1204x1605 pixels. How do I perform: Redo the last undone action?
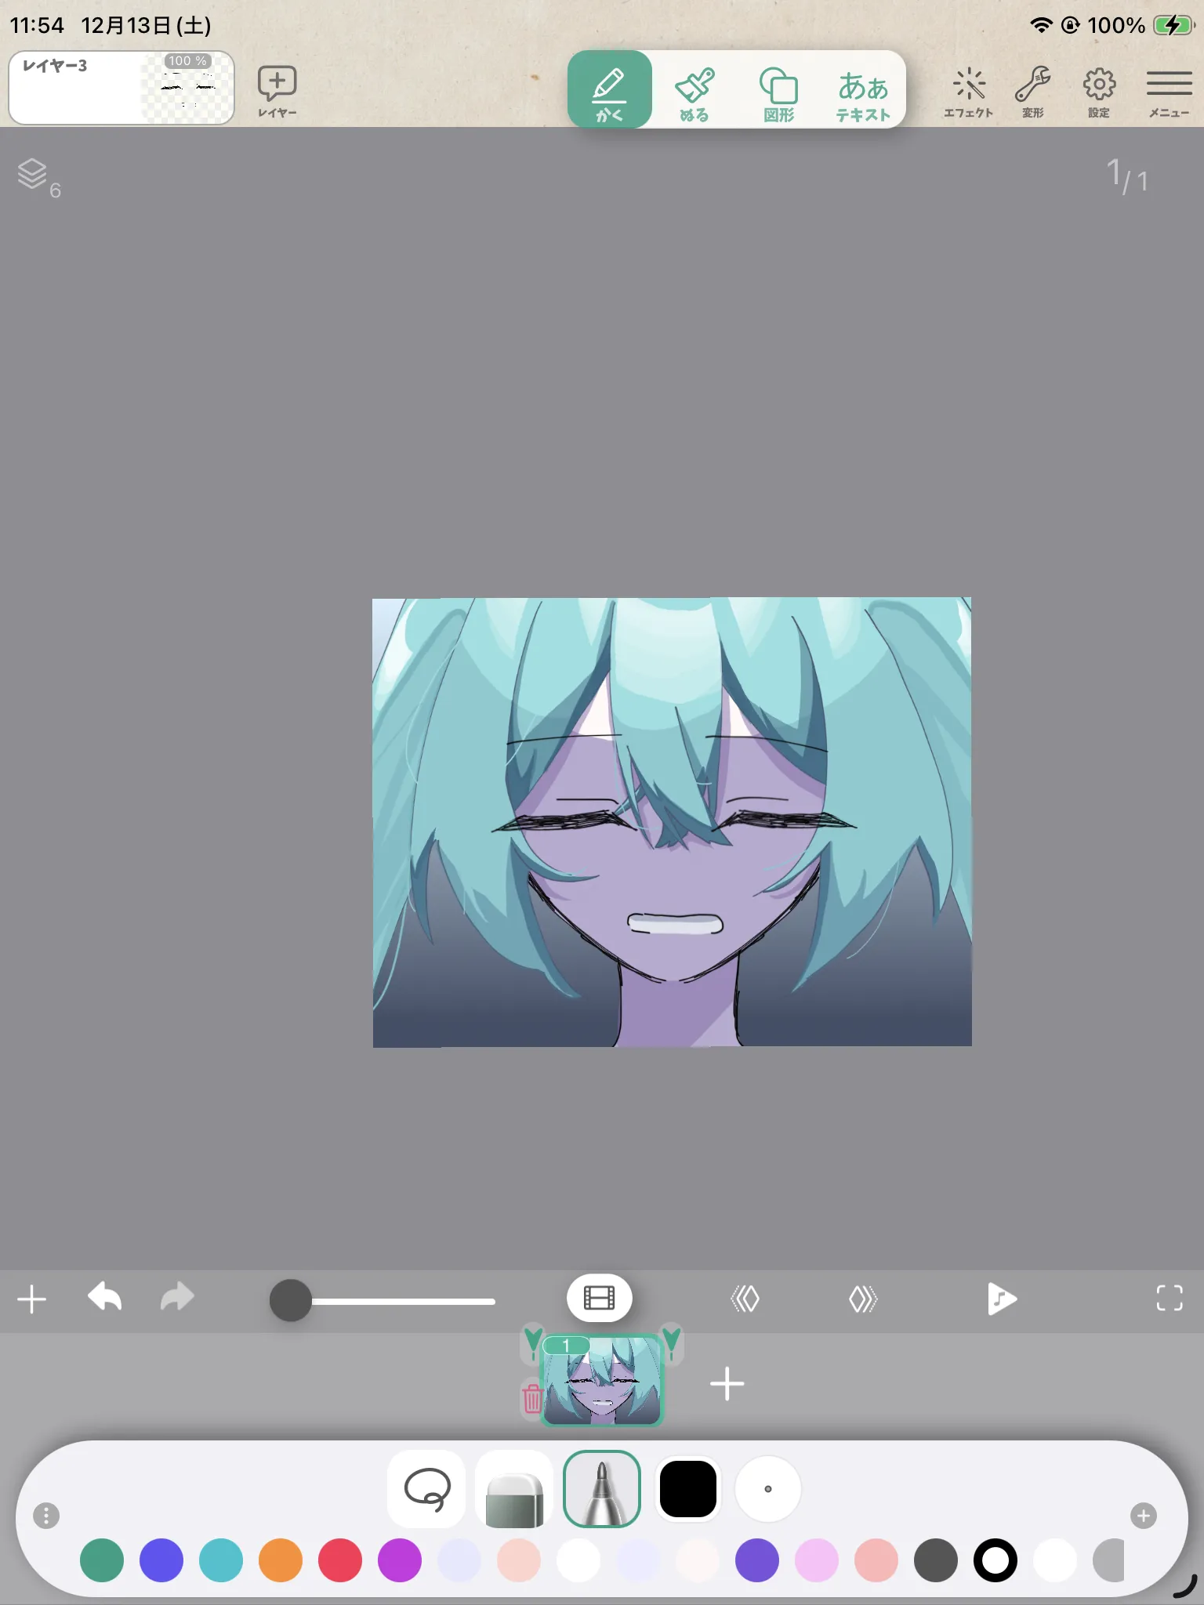[177, 1297]
